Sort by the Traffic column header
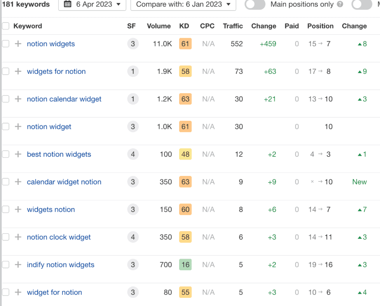This screenshot has width=380, height=306. click(233, 26)
